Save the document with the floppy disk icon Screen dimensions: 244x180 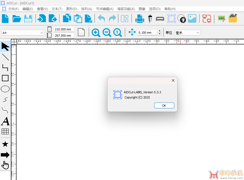tap(28, 19)
